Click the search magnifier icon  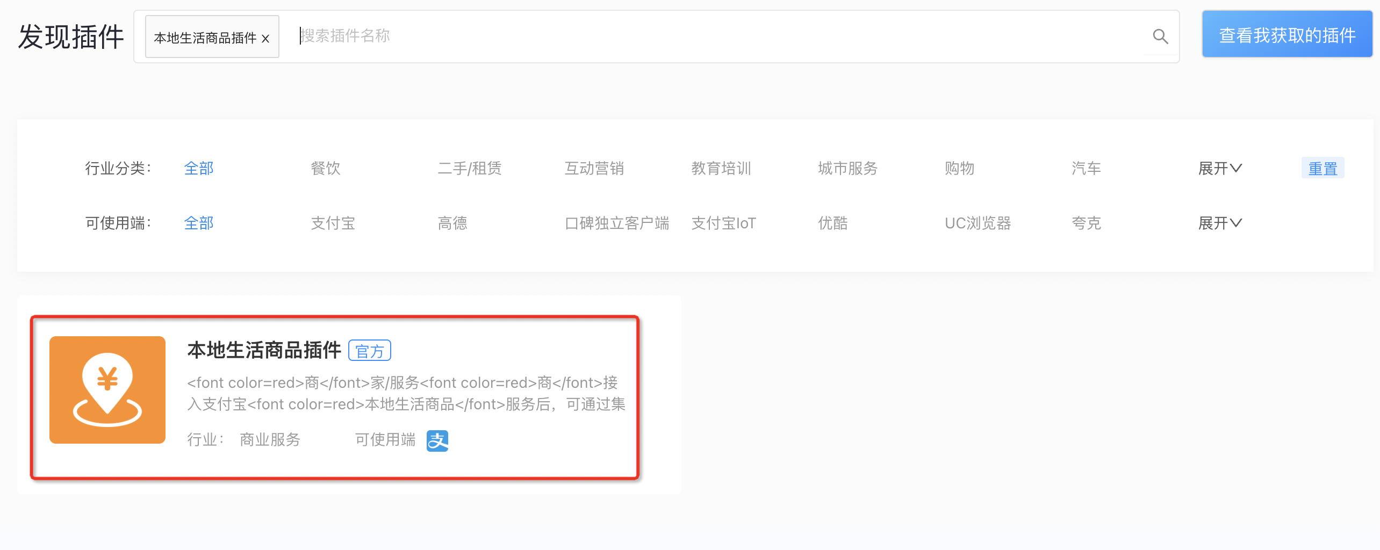pos(1160,37)
